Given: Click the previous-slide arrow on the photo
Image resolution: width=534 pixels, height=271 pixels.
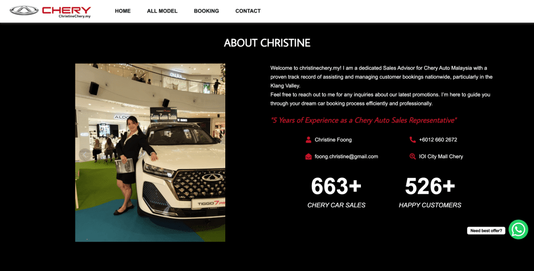Looking at the screenshot, I should 85,155.
